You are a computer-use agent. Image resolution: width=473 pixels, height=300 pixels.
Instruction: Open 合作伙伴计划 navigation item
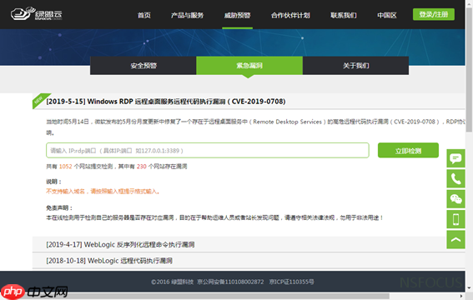[x=290, y=15]
